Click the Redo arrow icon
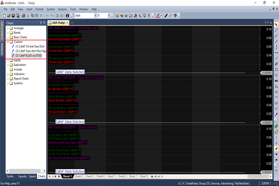279x186 pixels. click(52, 16)
